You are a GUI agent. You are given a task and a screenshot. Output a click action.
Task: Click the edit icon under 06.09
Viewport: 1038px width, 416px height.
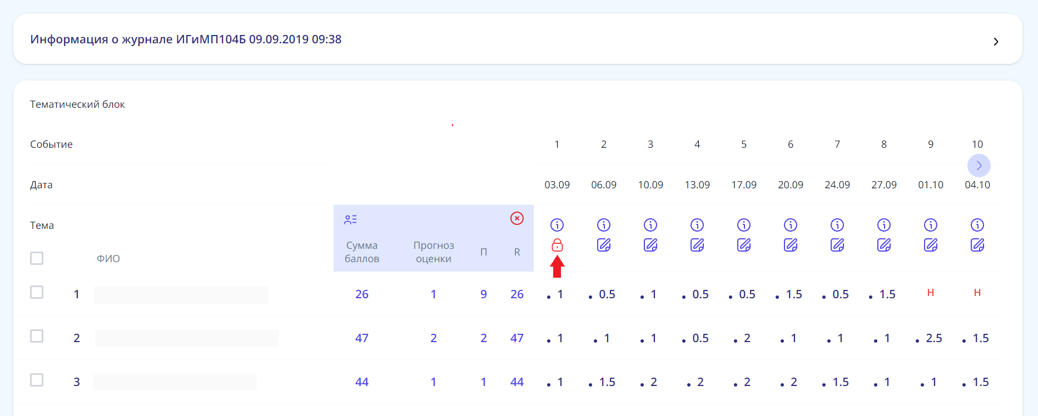[x=604, y=245]
